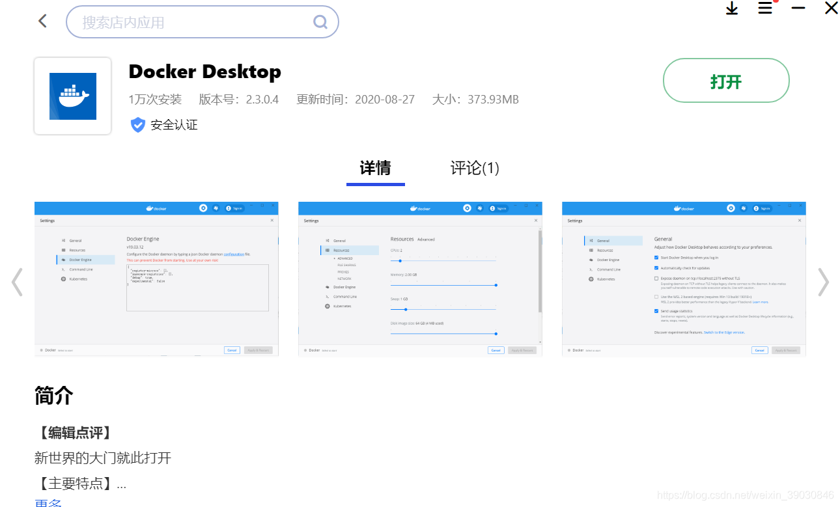This screenshot has height=507, width=840.
Task: Click the 打开 button
Action: pos(726,81)
